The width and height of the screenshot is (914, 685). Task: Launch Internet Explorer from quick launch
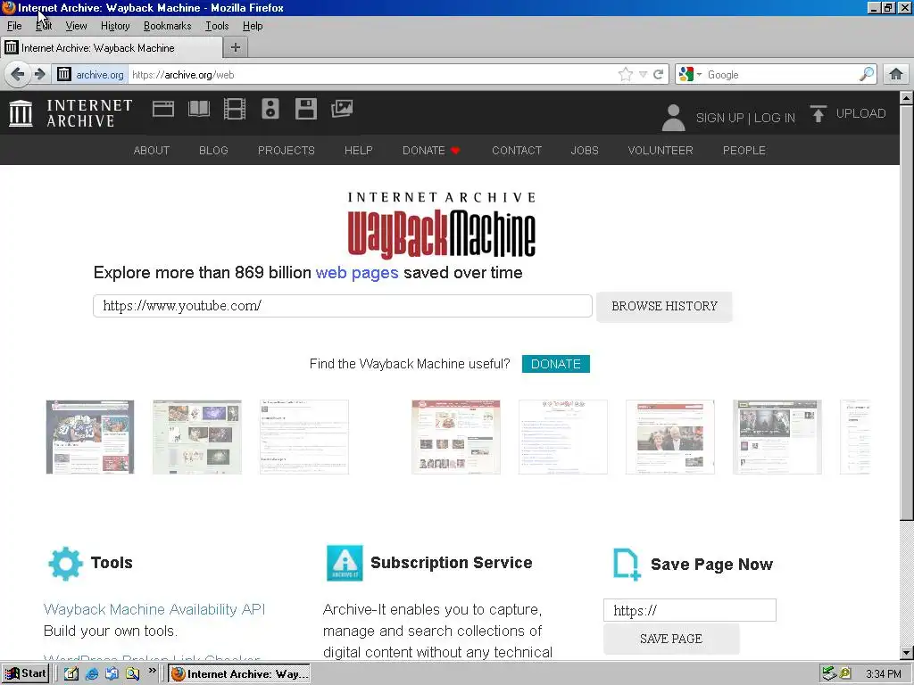pos(92,673)
